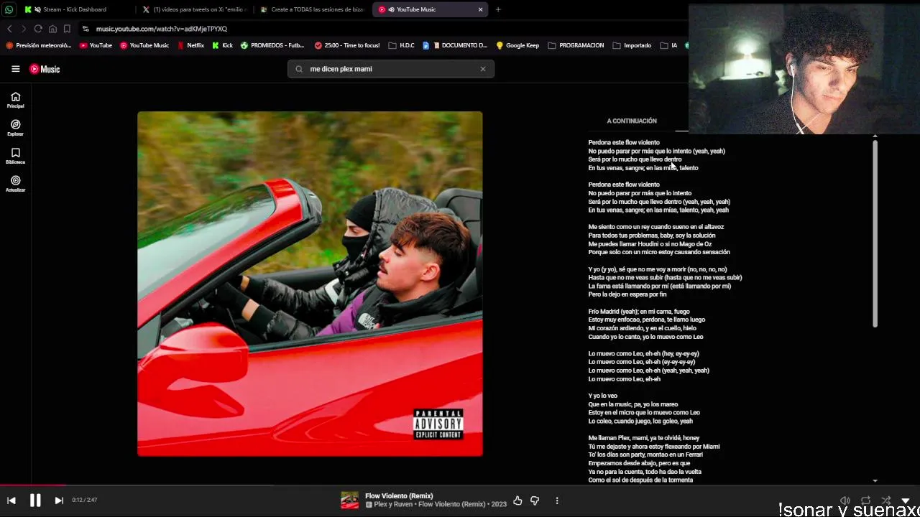Click the browser home button

52,29
